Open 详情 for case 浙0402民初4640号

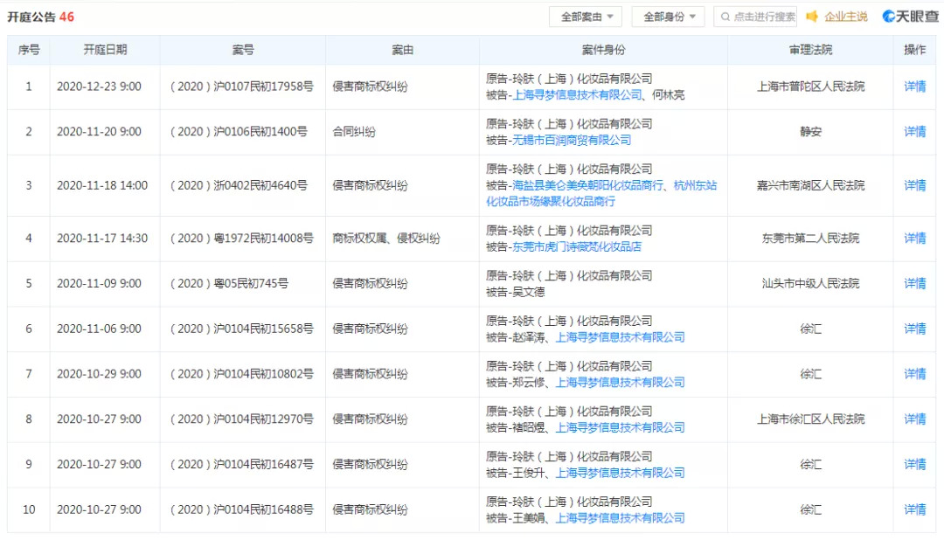point(914,185)
